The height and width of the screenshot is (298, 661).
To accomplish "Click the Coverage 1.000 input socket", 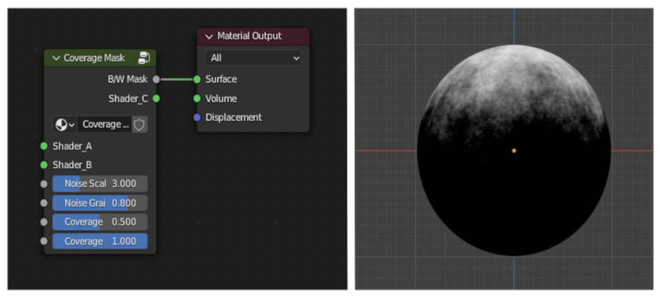I will 44,241.
